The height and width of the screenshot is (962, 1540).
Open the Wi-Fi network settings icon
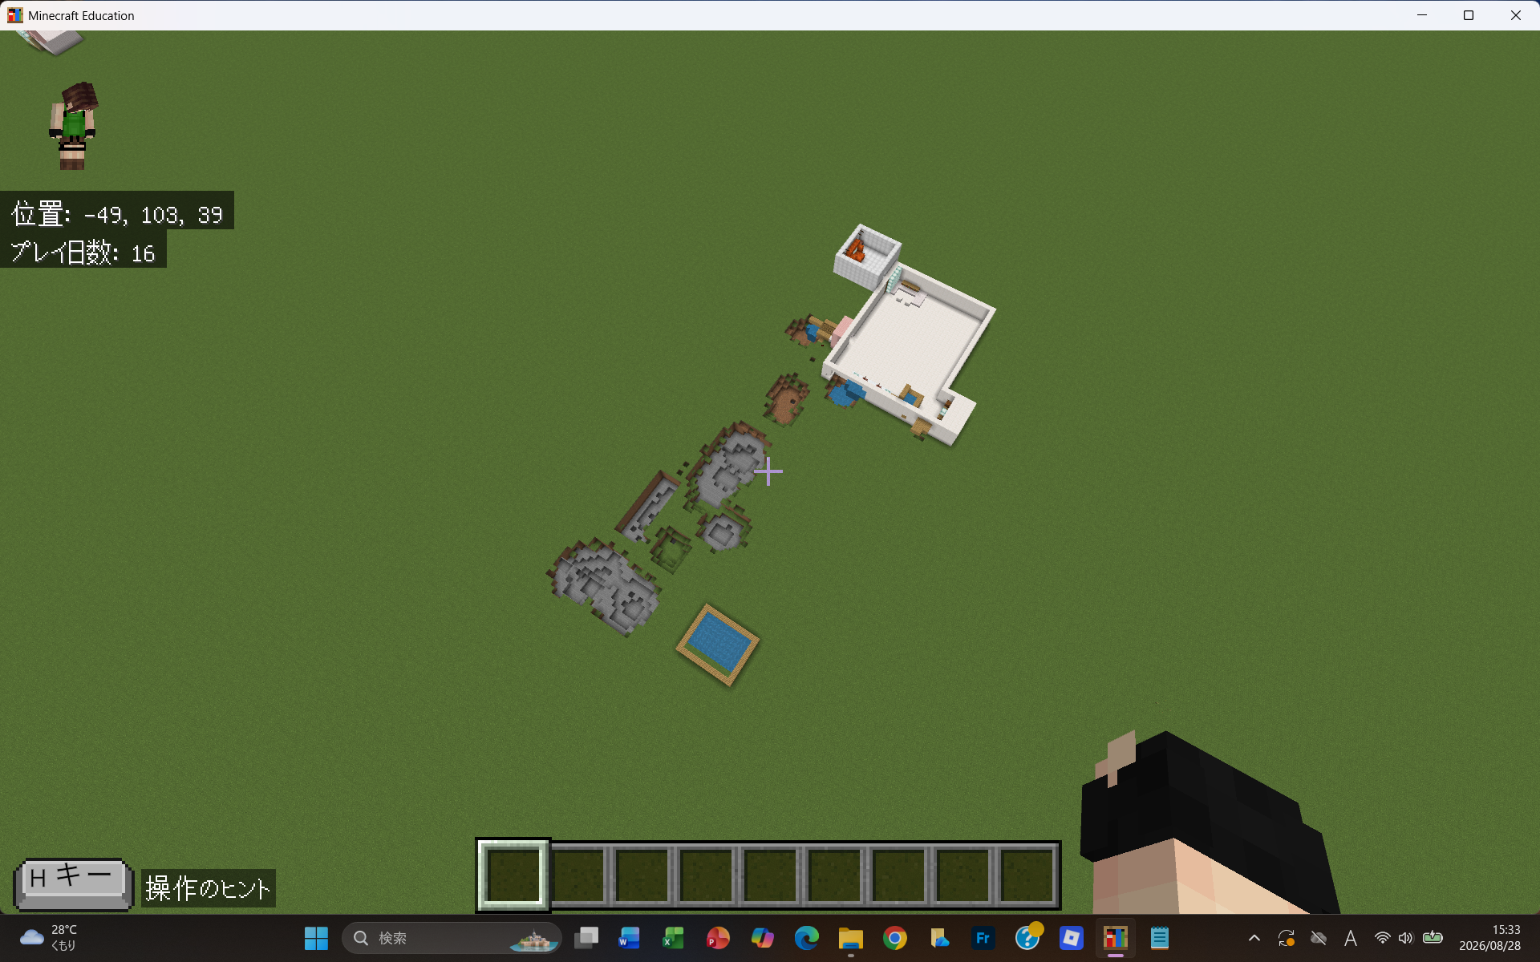click(1382, 938)
